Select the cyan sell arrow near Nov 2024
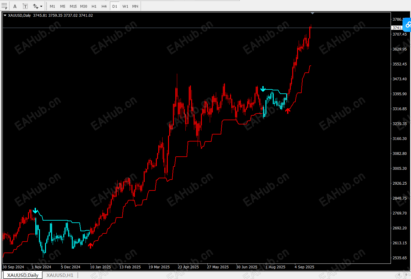This screenshot has height=279, width=411. coord(35,211)
